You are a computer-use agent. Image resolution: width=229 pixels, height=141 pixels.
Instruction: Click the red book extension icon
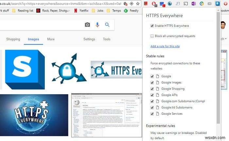tap(146, 3)
